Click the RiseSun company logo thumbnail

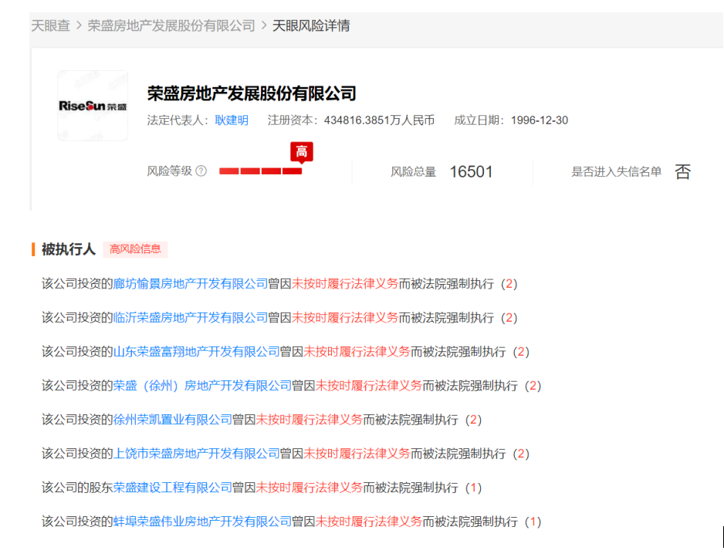93,106
